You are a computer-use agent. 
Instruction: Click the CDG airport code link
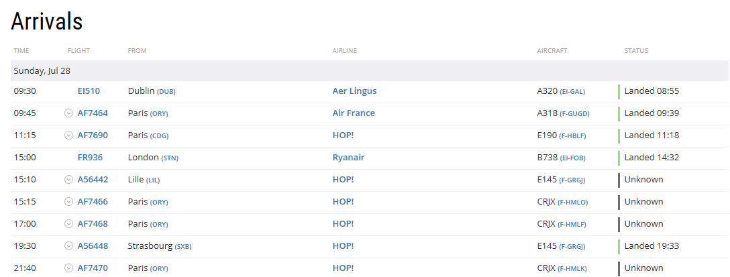159,136
